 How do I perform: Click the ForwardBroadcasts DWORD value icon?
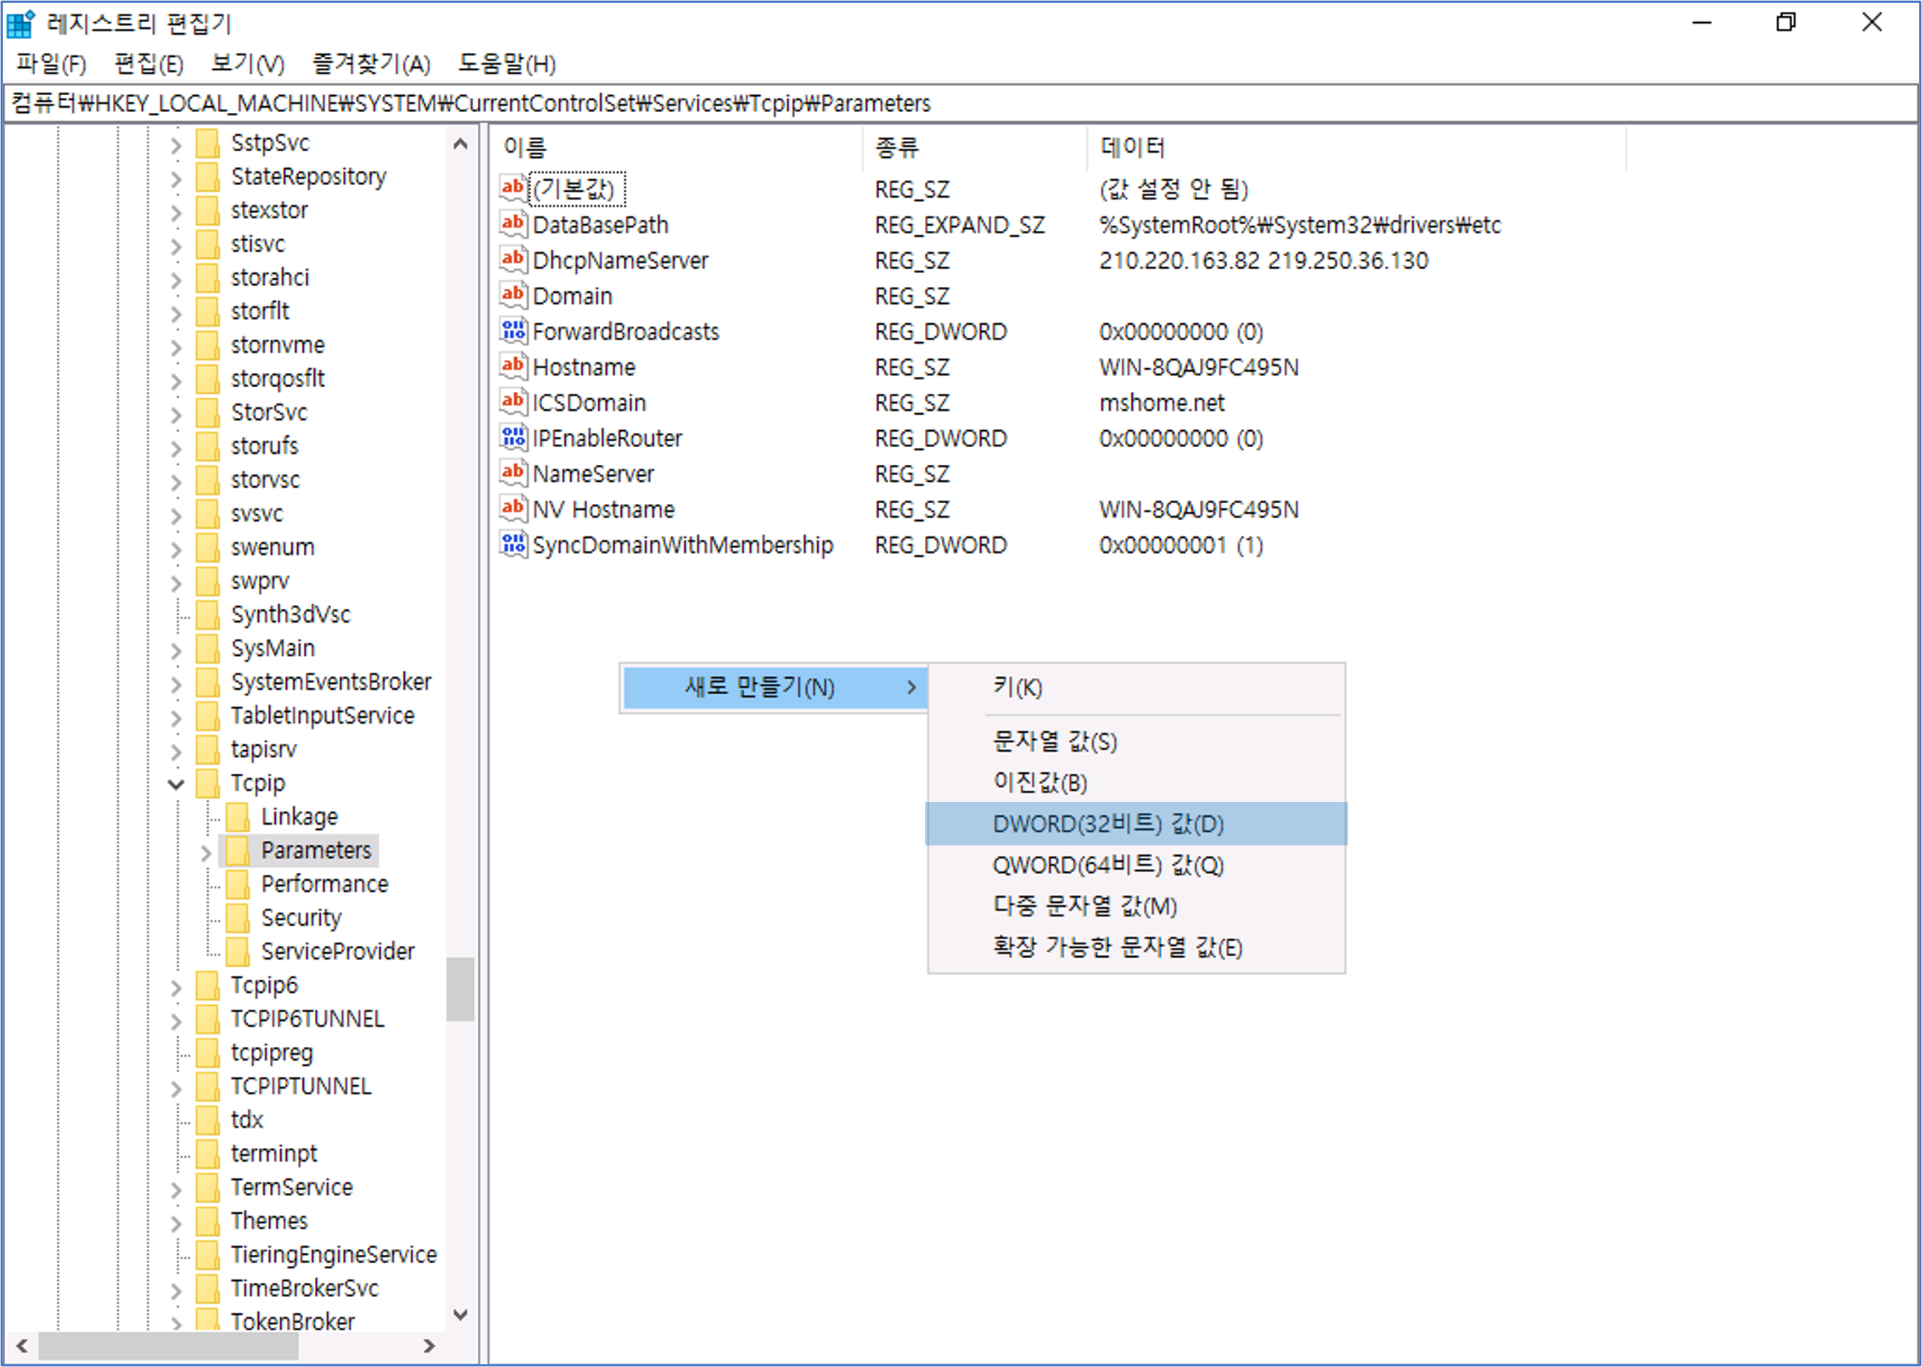[x=513, y=330]
